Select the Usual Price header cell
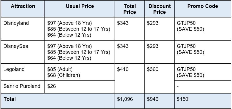This screenshot has height=109, width=232. point(80,9)
